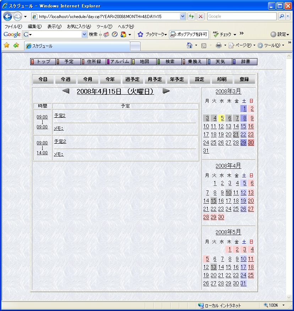Stop loading with the red X icon
294x311 pixels.
coord(201,16)
